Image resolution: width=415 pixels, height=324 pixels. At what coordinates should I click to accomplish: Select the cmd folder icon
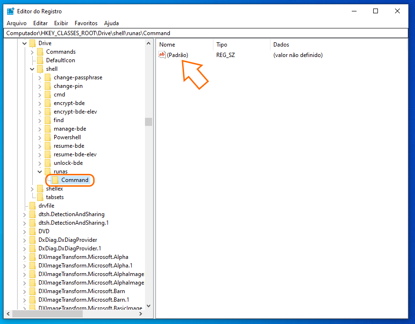[48, 95]
